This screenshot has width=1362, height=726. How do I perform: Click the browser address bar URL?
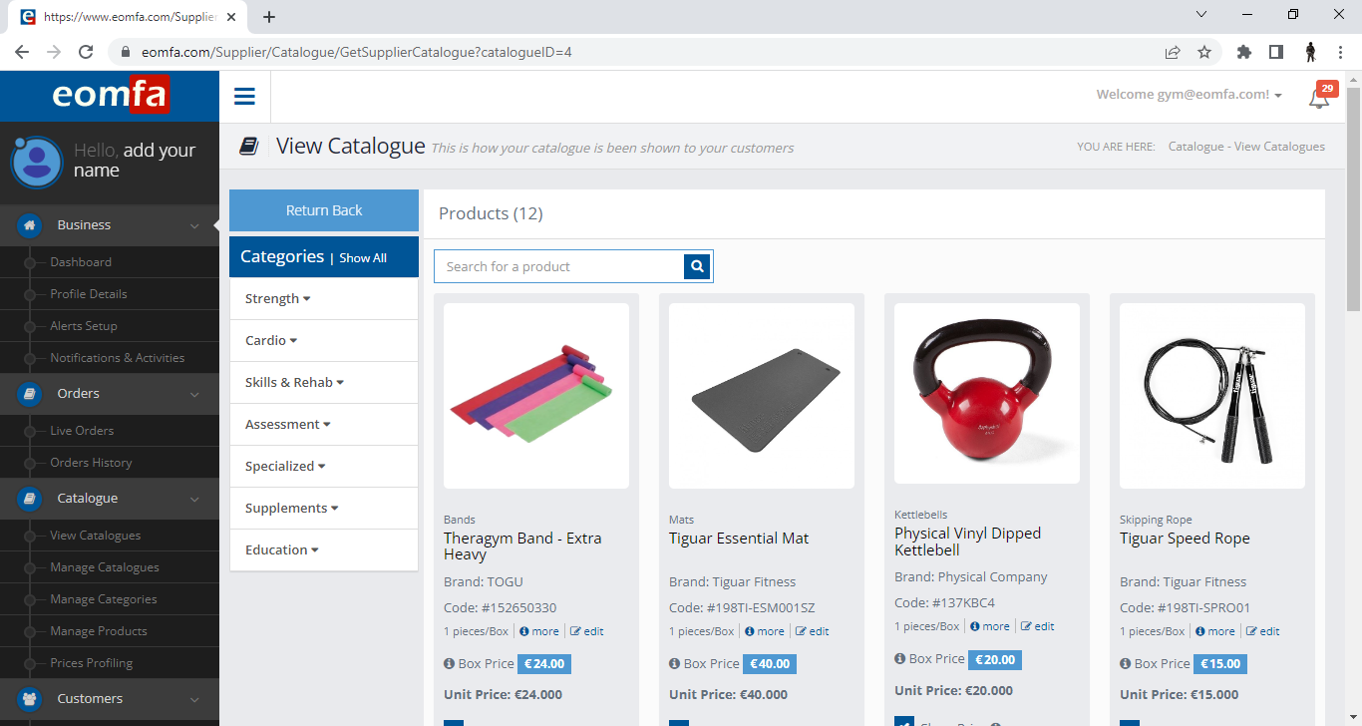[357, 52]
